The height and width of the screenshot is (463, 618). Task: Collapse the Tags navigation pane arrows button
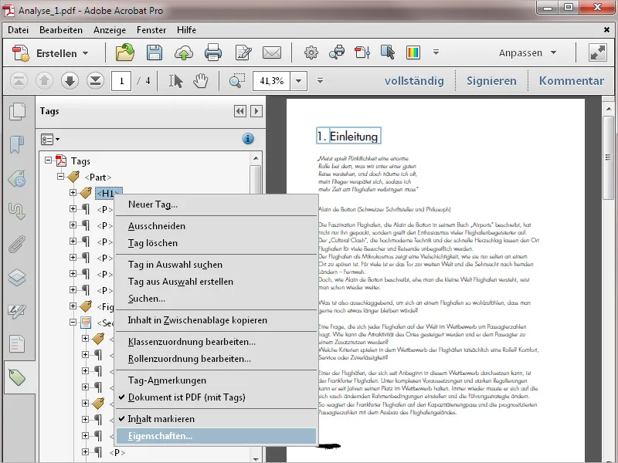coord(240,111)
